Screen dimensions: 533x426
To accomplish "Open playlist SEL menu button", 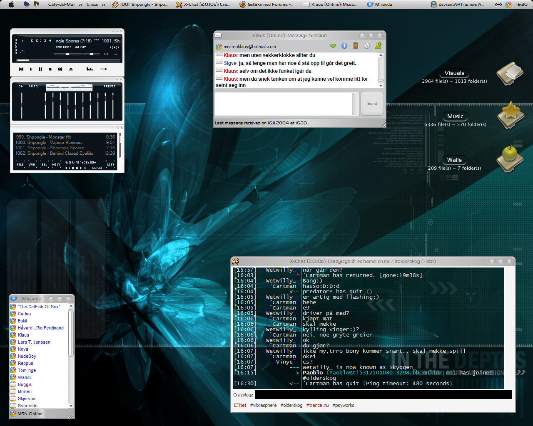I will point(44,165).
